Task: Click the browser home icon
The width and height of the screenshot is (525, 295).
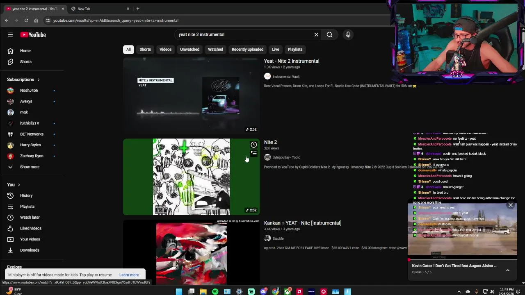Action: coord(36,20)
